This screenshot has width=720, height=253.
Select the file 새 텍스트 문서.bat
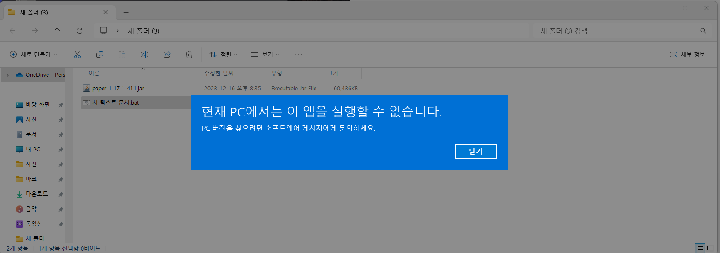click(116, 103)
